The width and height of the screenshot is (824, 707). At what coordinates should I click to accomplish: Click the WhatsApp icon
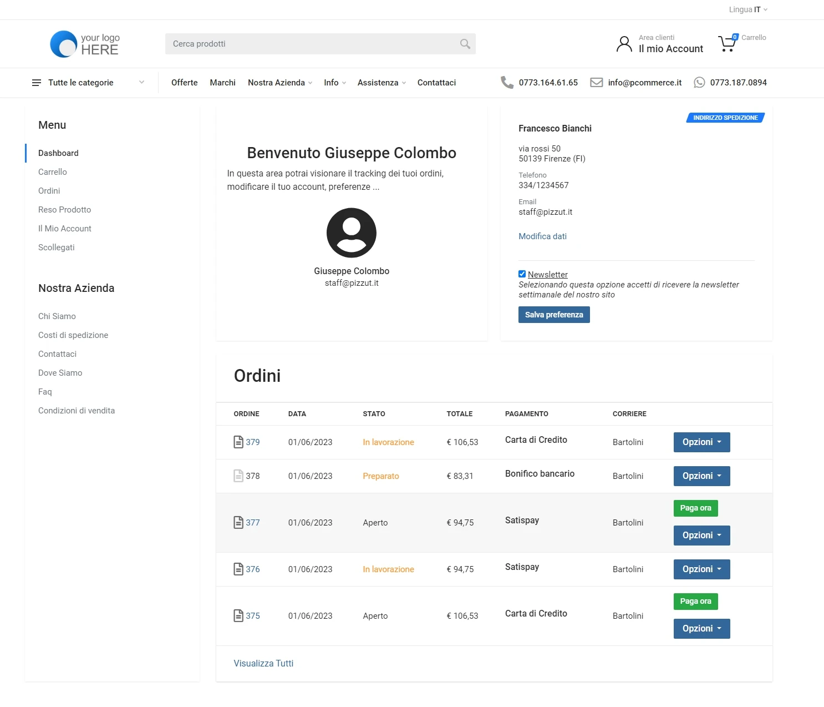pos(700,83)
